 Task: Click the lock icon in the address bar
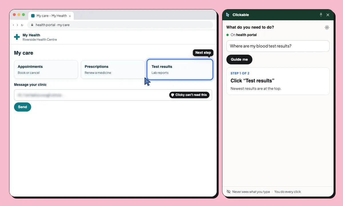click(32, 25)
